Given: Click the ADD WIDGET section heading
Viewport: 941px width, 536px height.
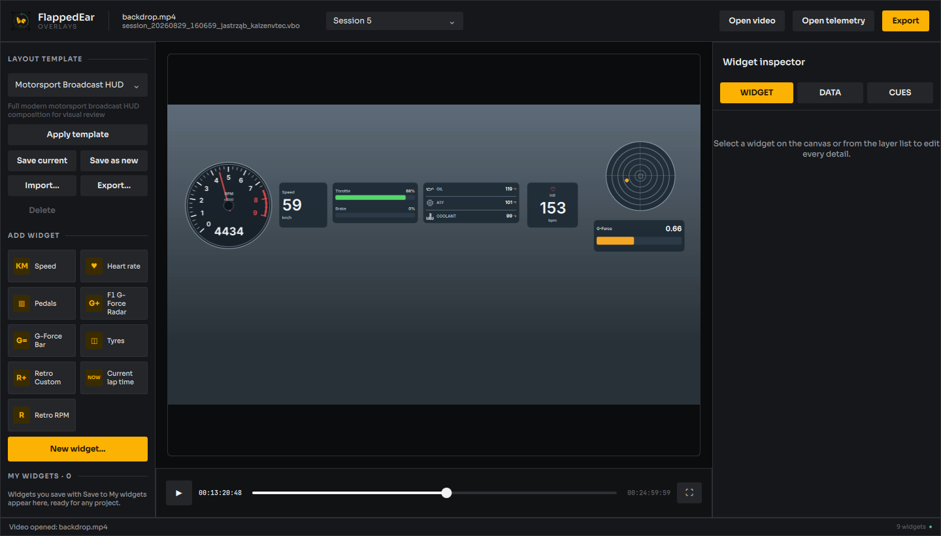Looking at the screenshot, I should pos(34,235).
